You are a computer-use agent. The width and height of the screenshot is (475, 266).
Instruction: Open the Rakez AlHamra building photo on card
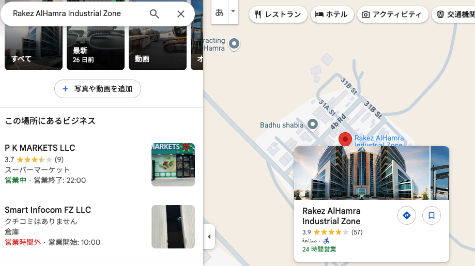coord(362,173)
